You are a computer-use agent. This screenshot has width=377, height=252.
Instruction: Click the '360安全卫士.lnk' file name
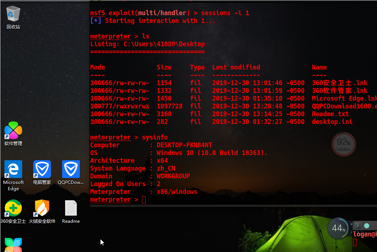pos(340,83)
